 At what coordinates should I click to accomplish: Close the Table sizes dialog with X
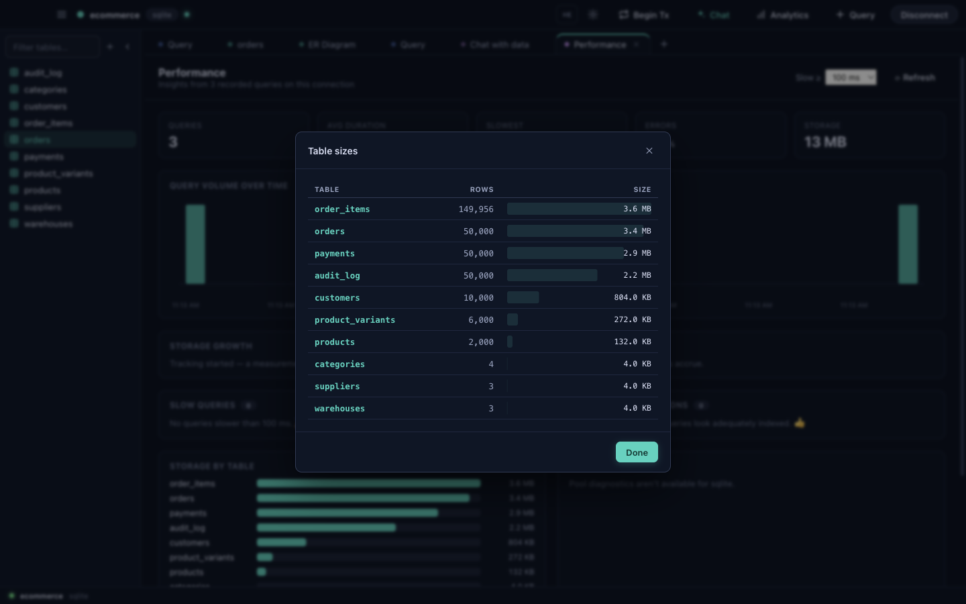tap(649, 151)
